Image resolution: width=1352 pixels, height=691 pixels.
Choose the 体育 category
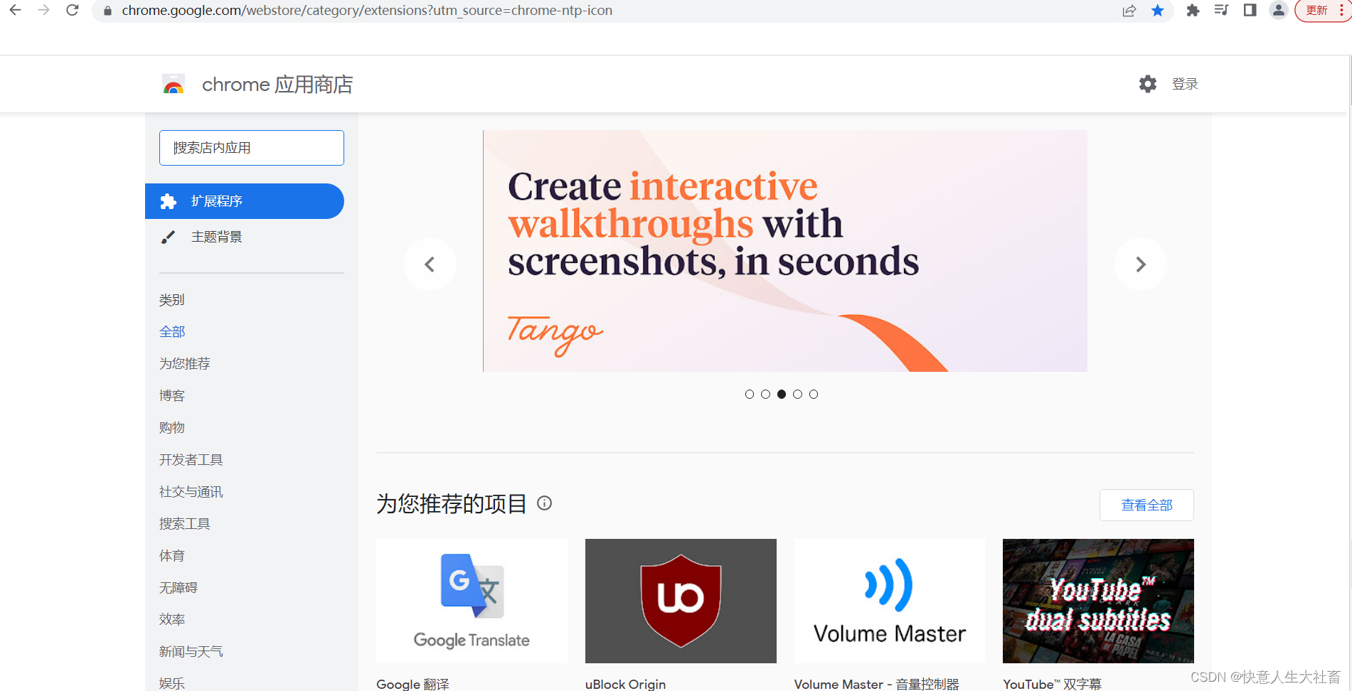pyautogui.click(x=172, y=556)
